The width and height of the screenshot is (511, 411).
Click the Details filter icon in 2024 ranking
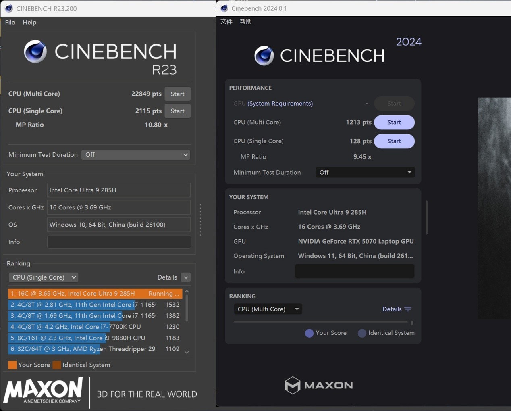click(x=408, y=309)
